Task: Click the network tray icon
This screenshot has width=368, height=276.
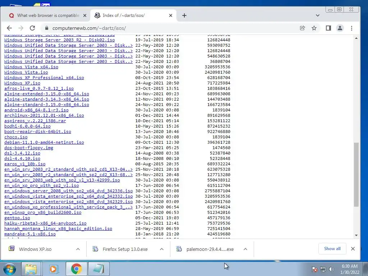Action: click(323, 269)
